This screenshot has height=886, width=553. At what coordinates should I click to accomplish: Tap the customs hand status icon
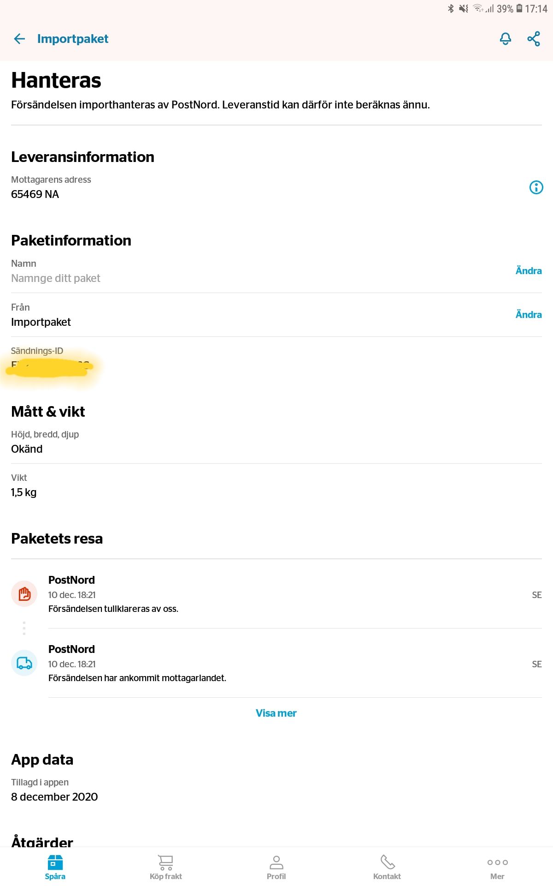tap(24, 594)
